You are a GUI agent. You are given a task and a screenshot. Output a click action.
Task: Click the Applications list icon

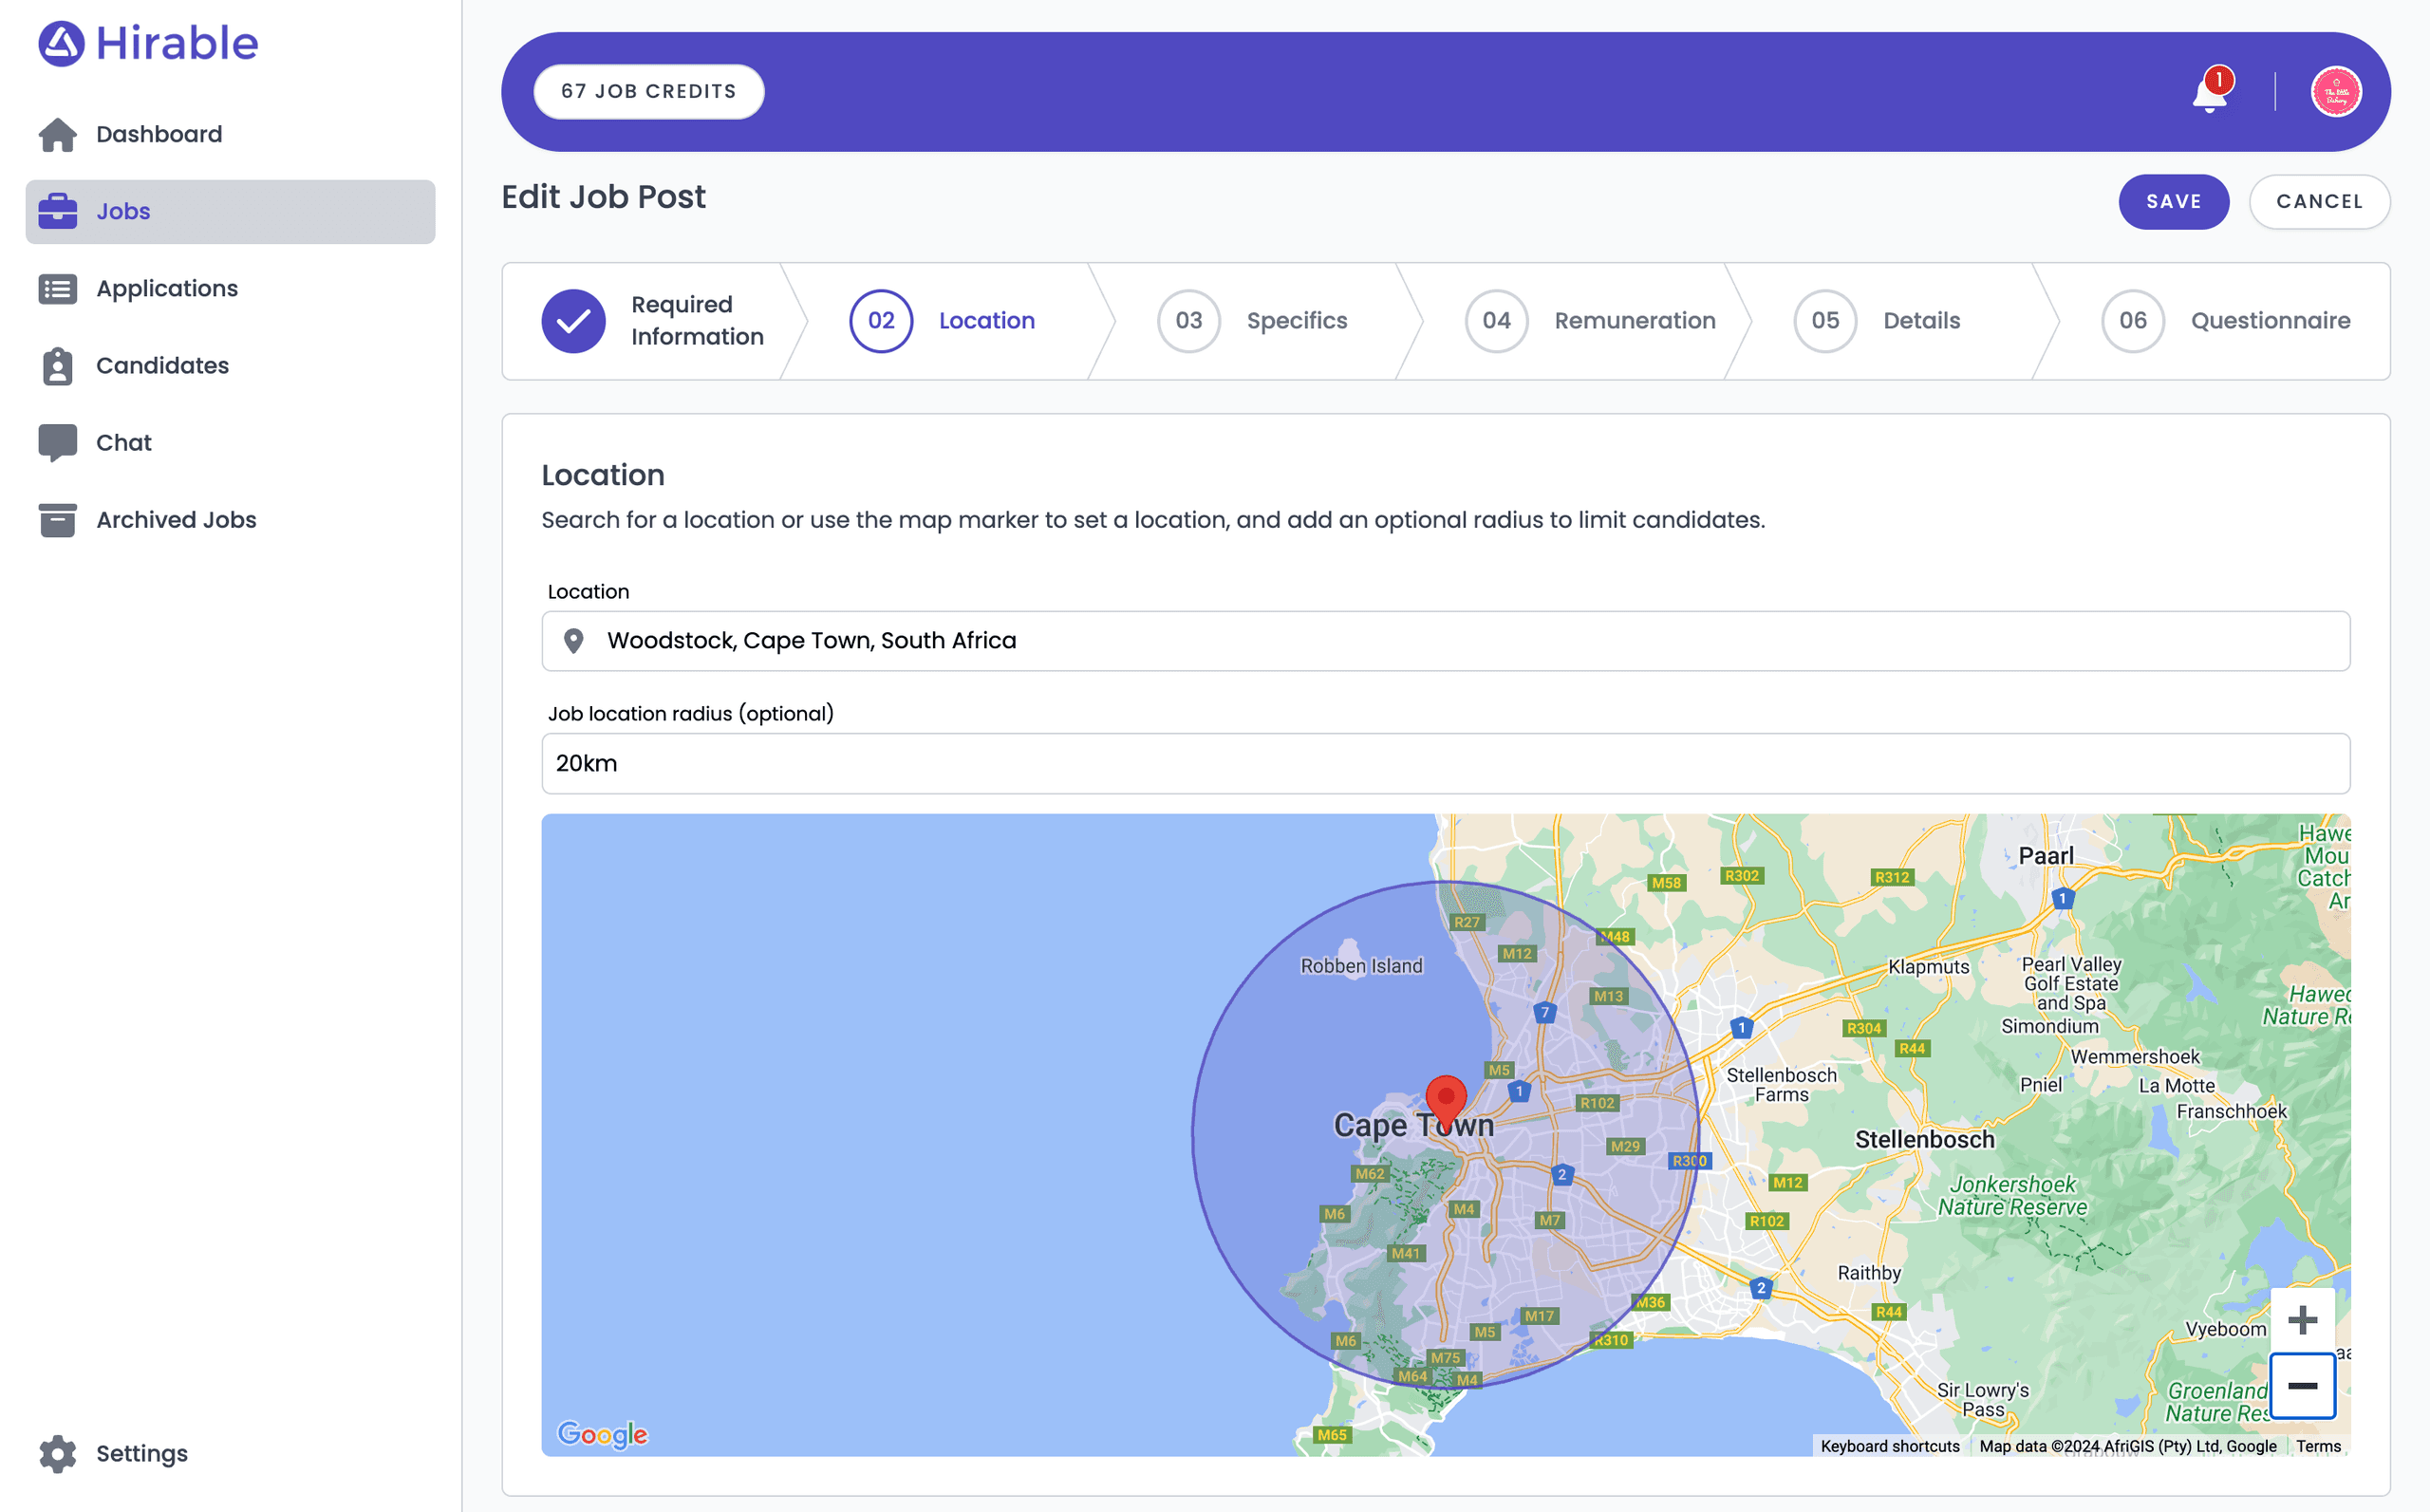[x=57, y=288]
